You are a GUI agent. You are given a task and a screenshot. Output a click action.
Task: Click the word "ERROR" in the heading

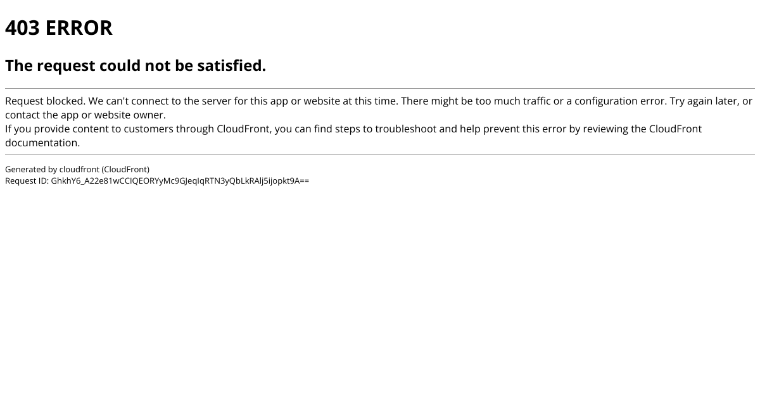tap(79, 28)
